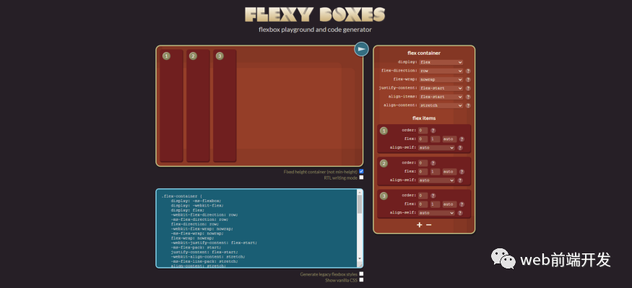
Task: Click order input field of item 3
Action: 423,196
